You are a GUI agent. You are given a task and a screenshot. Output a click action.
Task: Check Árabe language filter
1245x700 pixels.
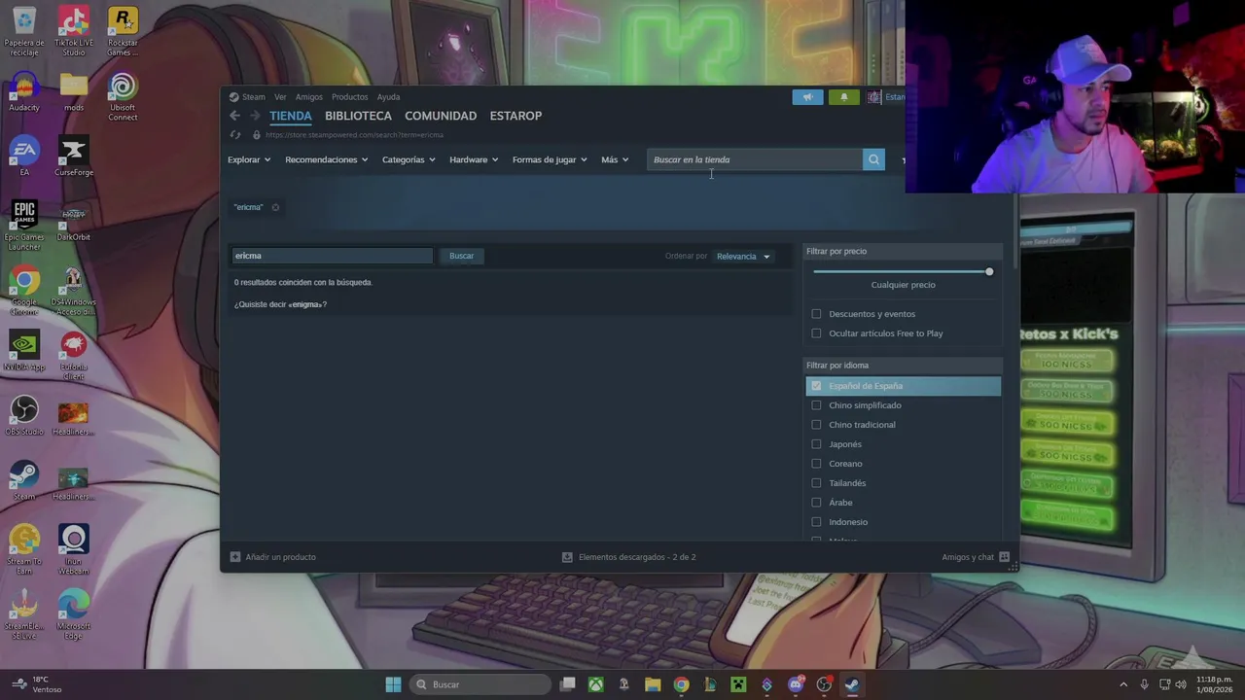pos(816,503)
